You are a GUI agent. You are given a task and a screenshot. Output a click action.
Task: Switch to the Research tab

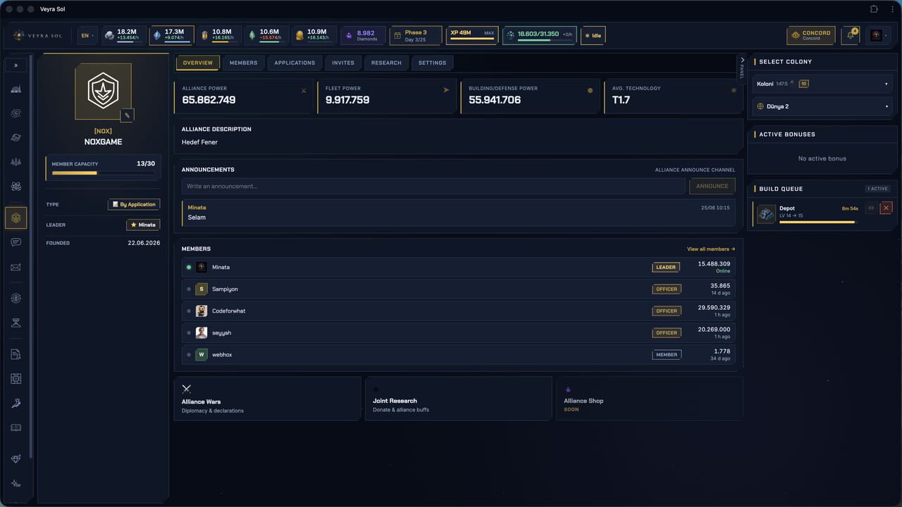(386, 63)
